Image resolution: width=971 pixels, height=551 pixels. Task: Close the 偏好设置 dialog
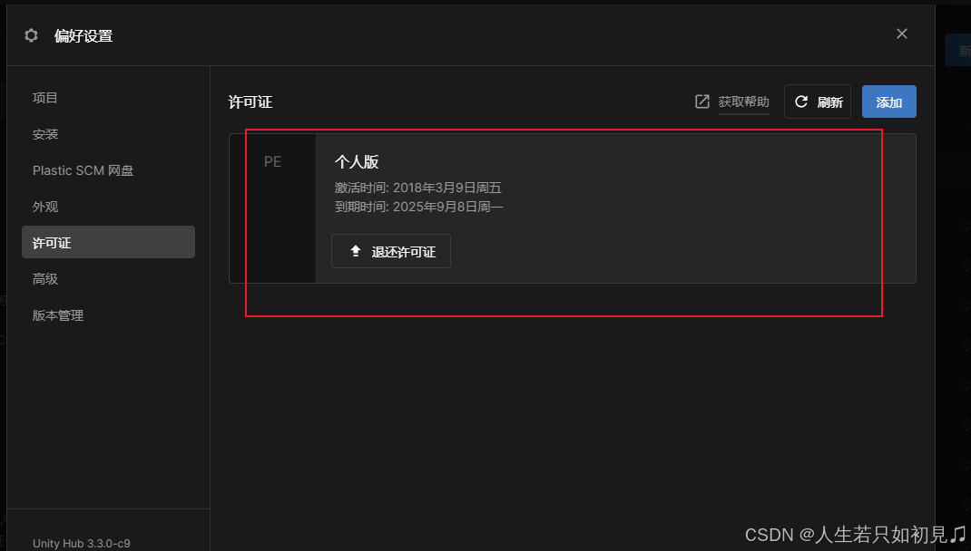point(902,34)
